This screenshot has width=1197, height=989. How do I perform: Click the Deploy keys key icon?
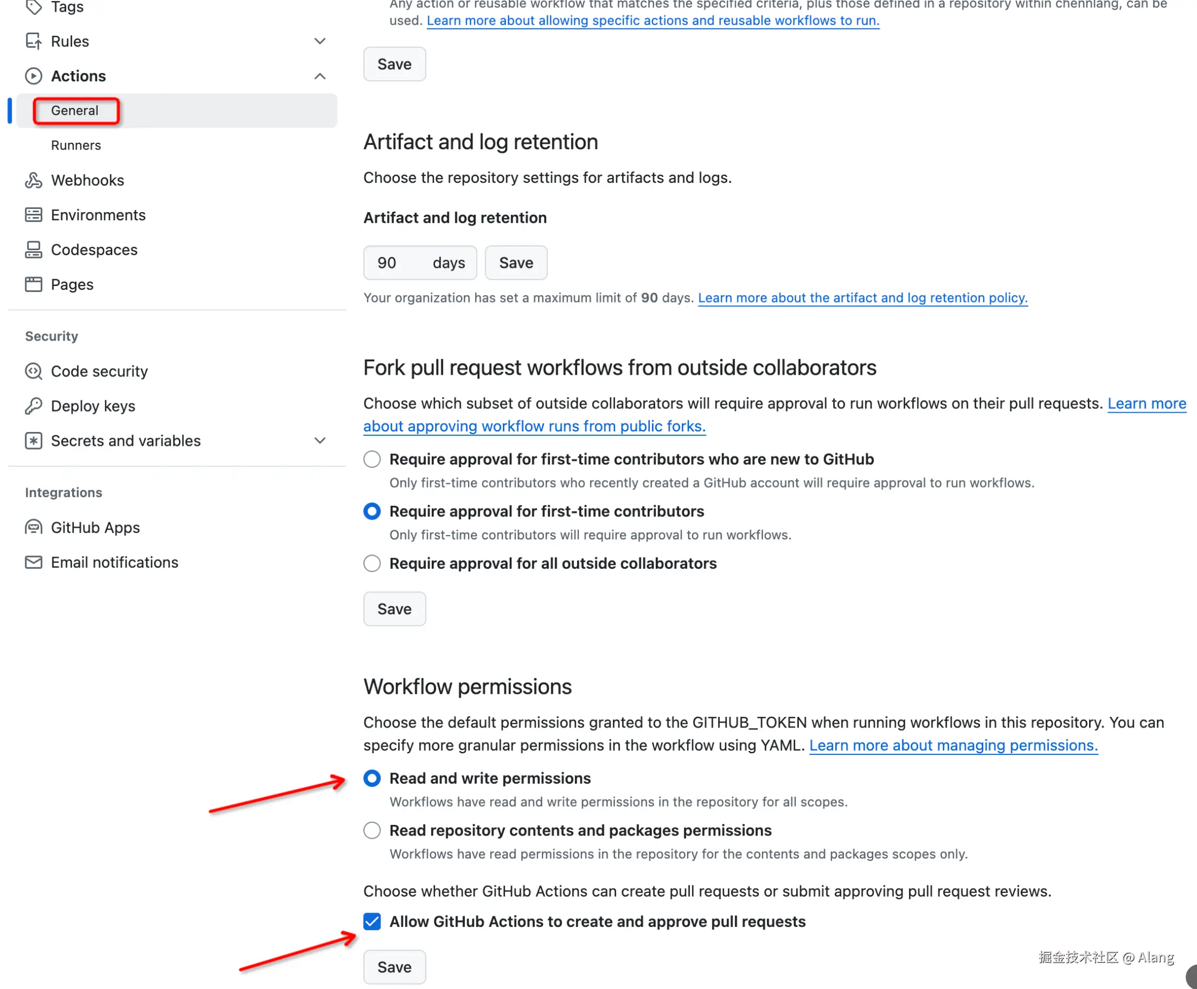pyautogui.click(x=33, y=406)
